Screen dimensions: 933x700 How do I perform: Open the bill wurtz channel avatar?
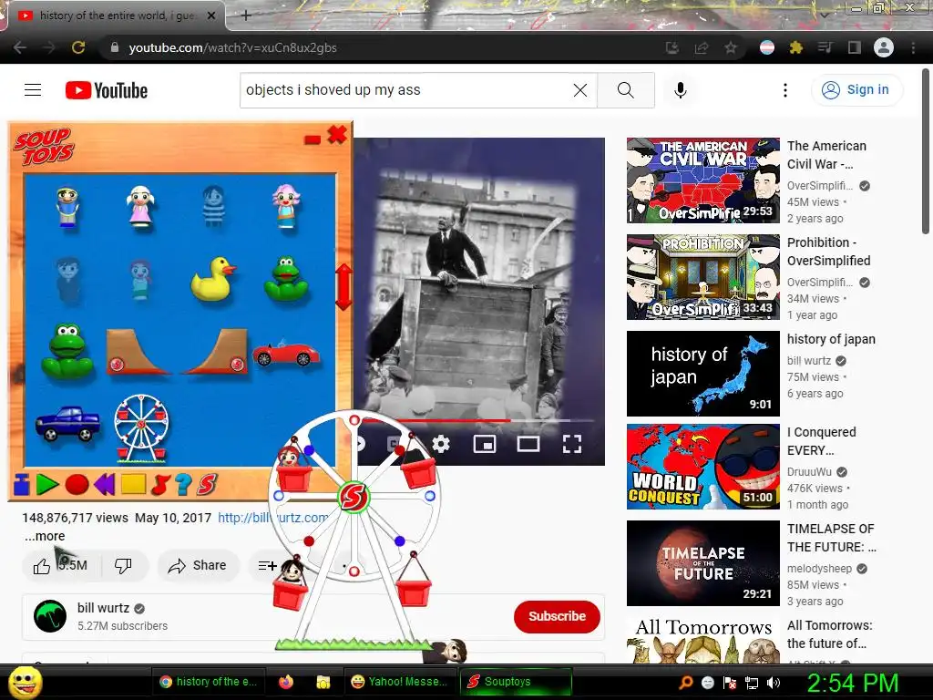coord(50,616)
